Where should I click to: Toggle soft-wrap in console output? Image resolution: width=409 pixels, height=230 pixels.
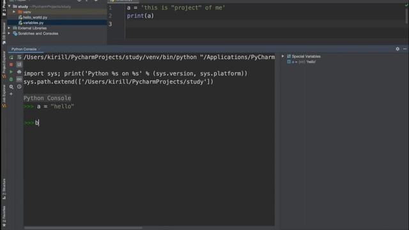[x=19, y=57]
